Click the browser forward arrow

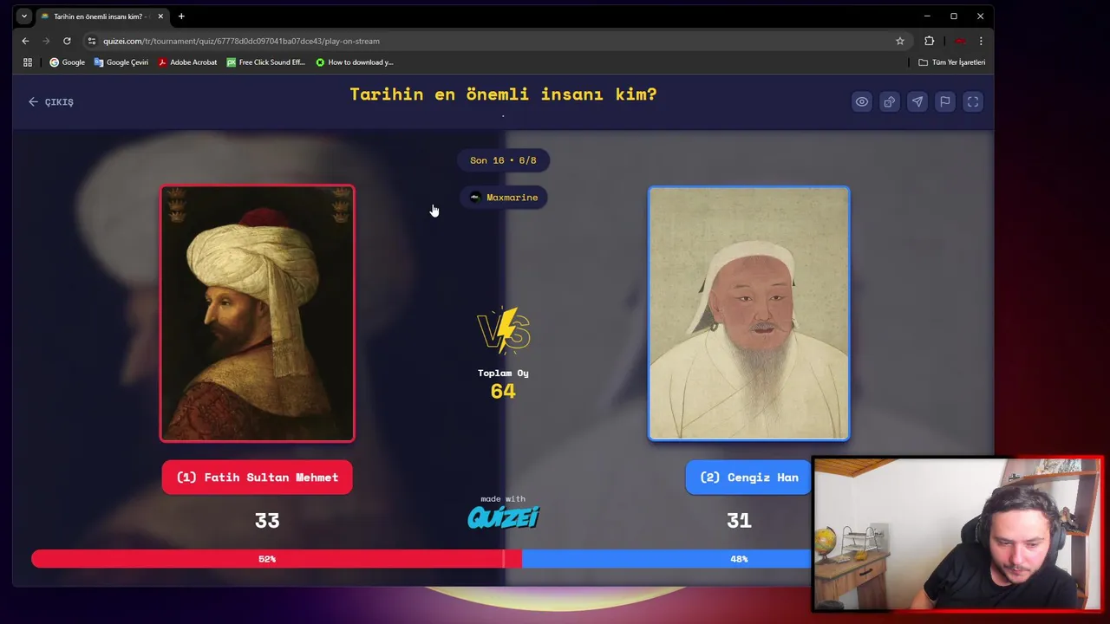click(46, 41)
